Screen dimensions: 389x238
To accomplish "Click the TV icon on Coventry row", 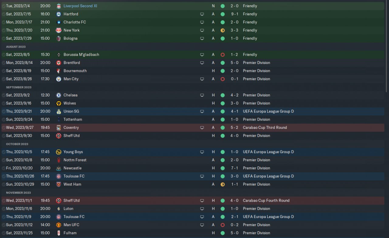I will point(202,128).
